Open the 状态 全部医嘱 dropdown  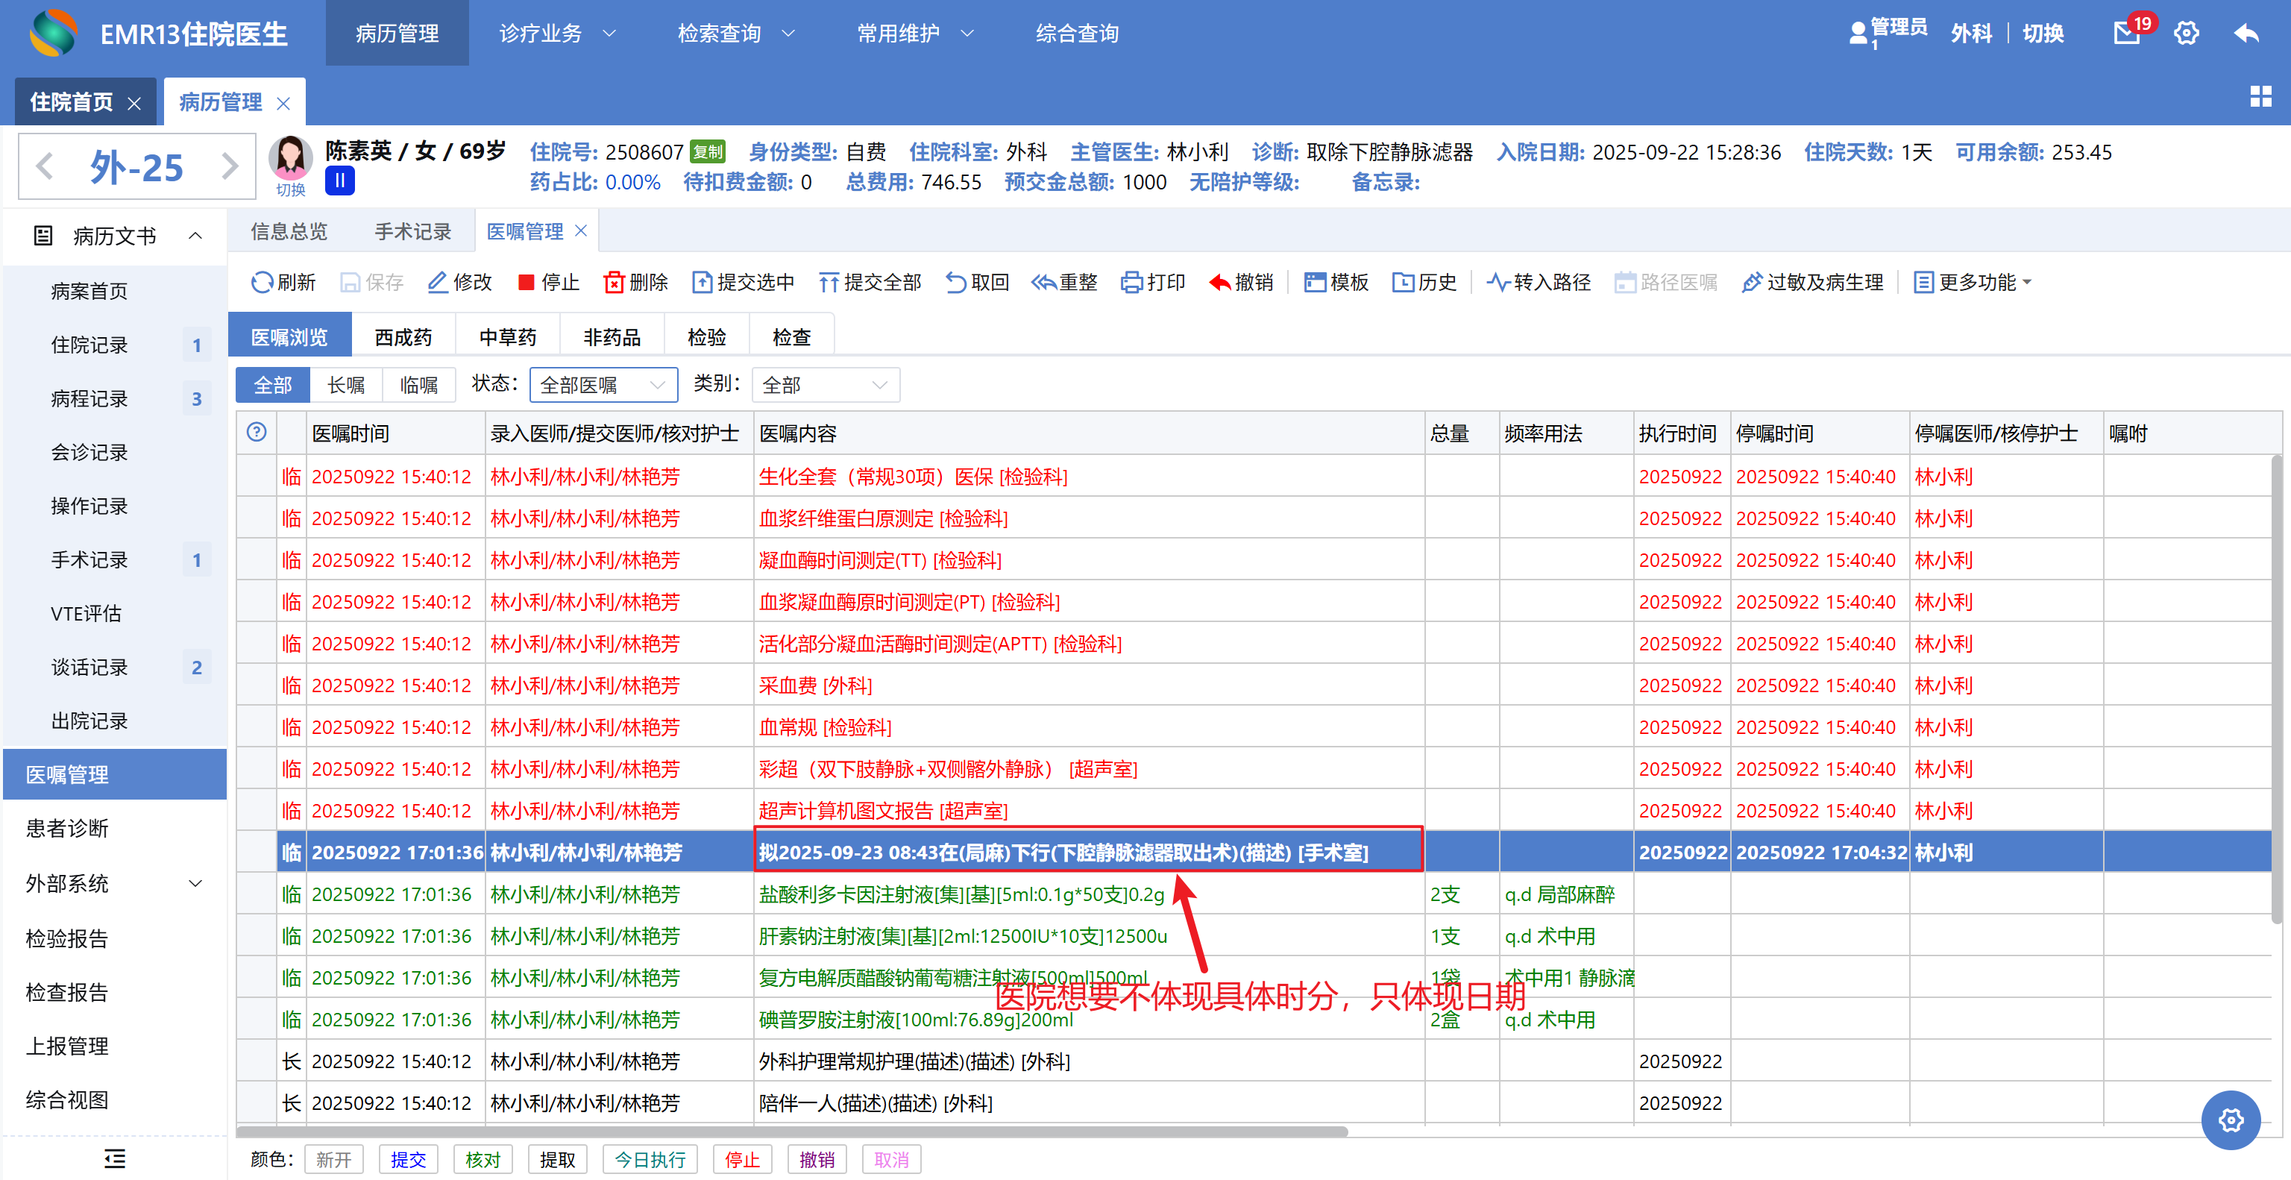pos(603,385)
